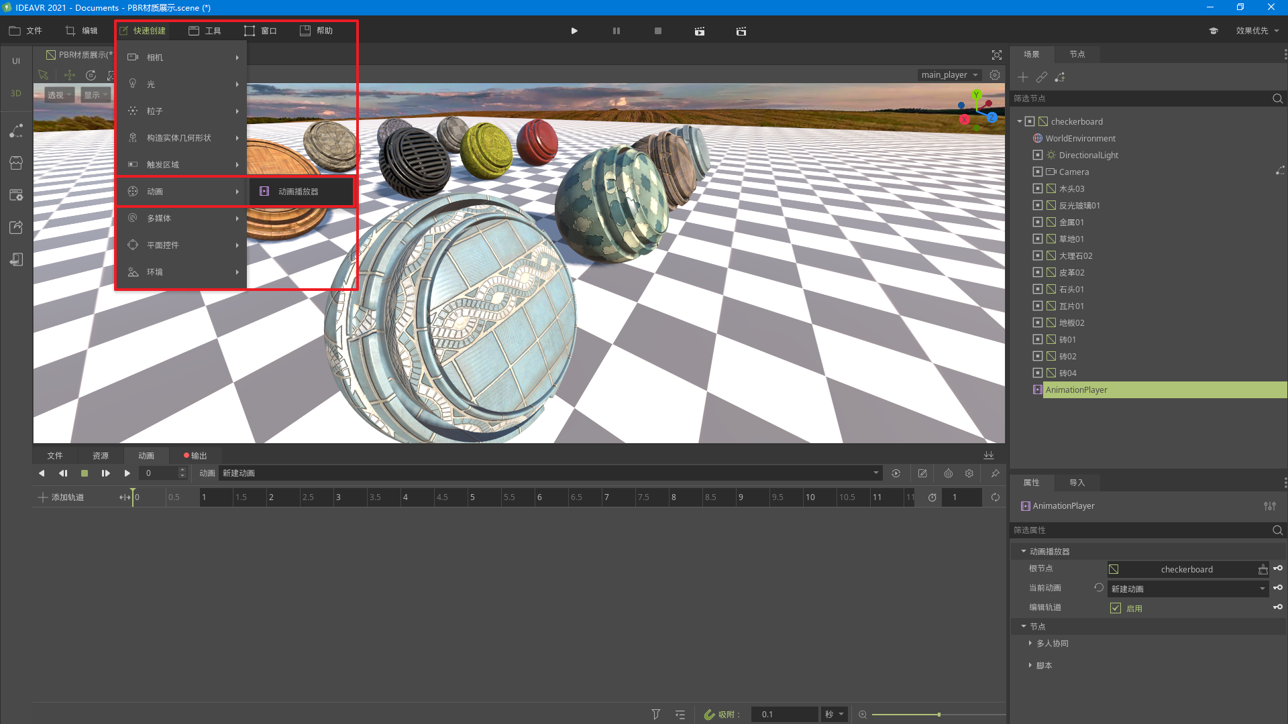Click the viewport settings gear icon
1288x724 pixels.
tap(995, 75)
